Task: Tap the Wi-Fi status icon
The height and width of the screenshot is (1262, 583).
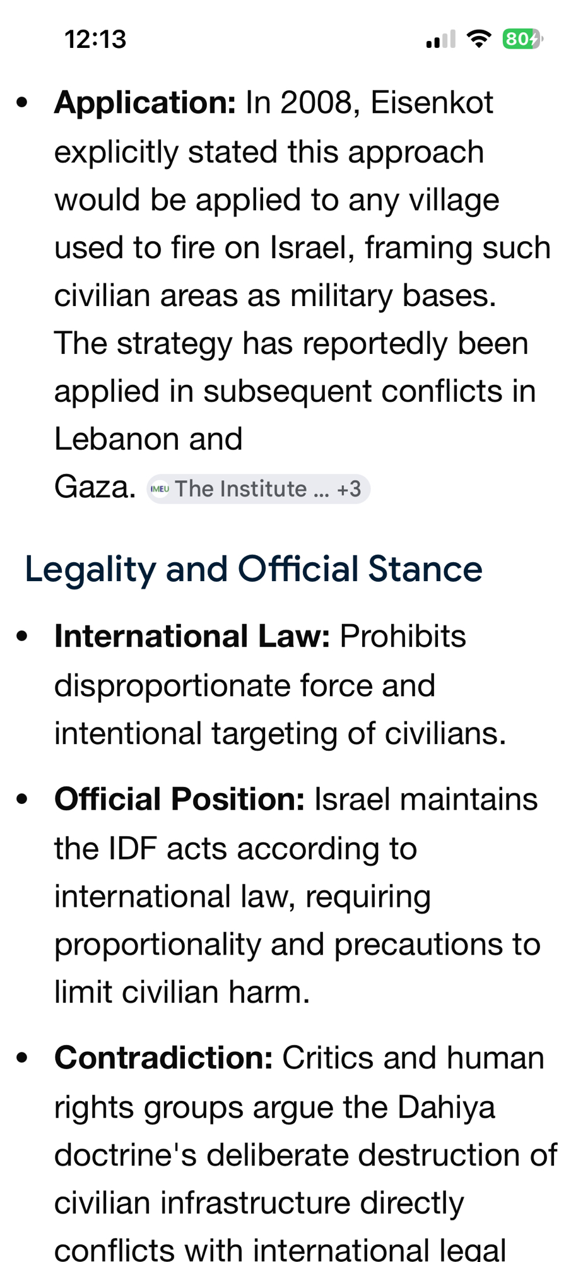Action: 479,39
